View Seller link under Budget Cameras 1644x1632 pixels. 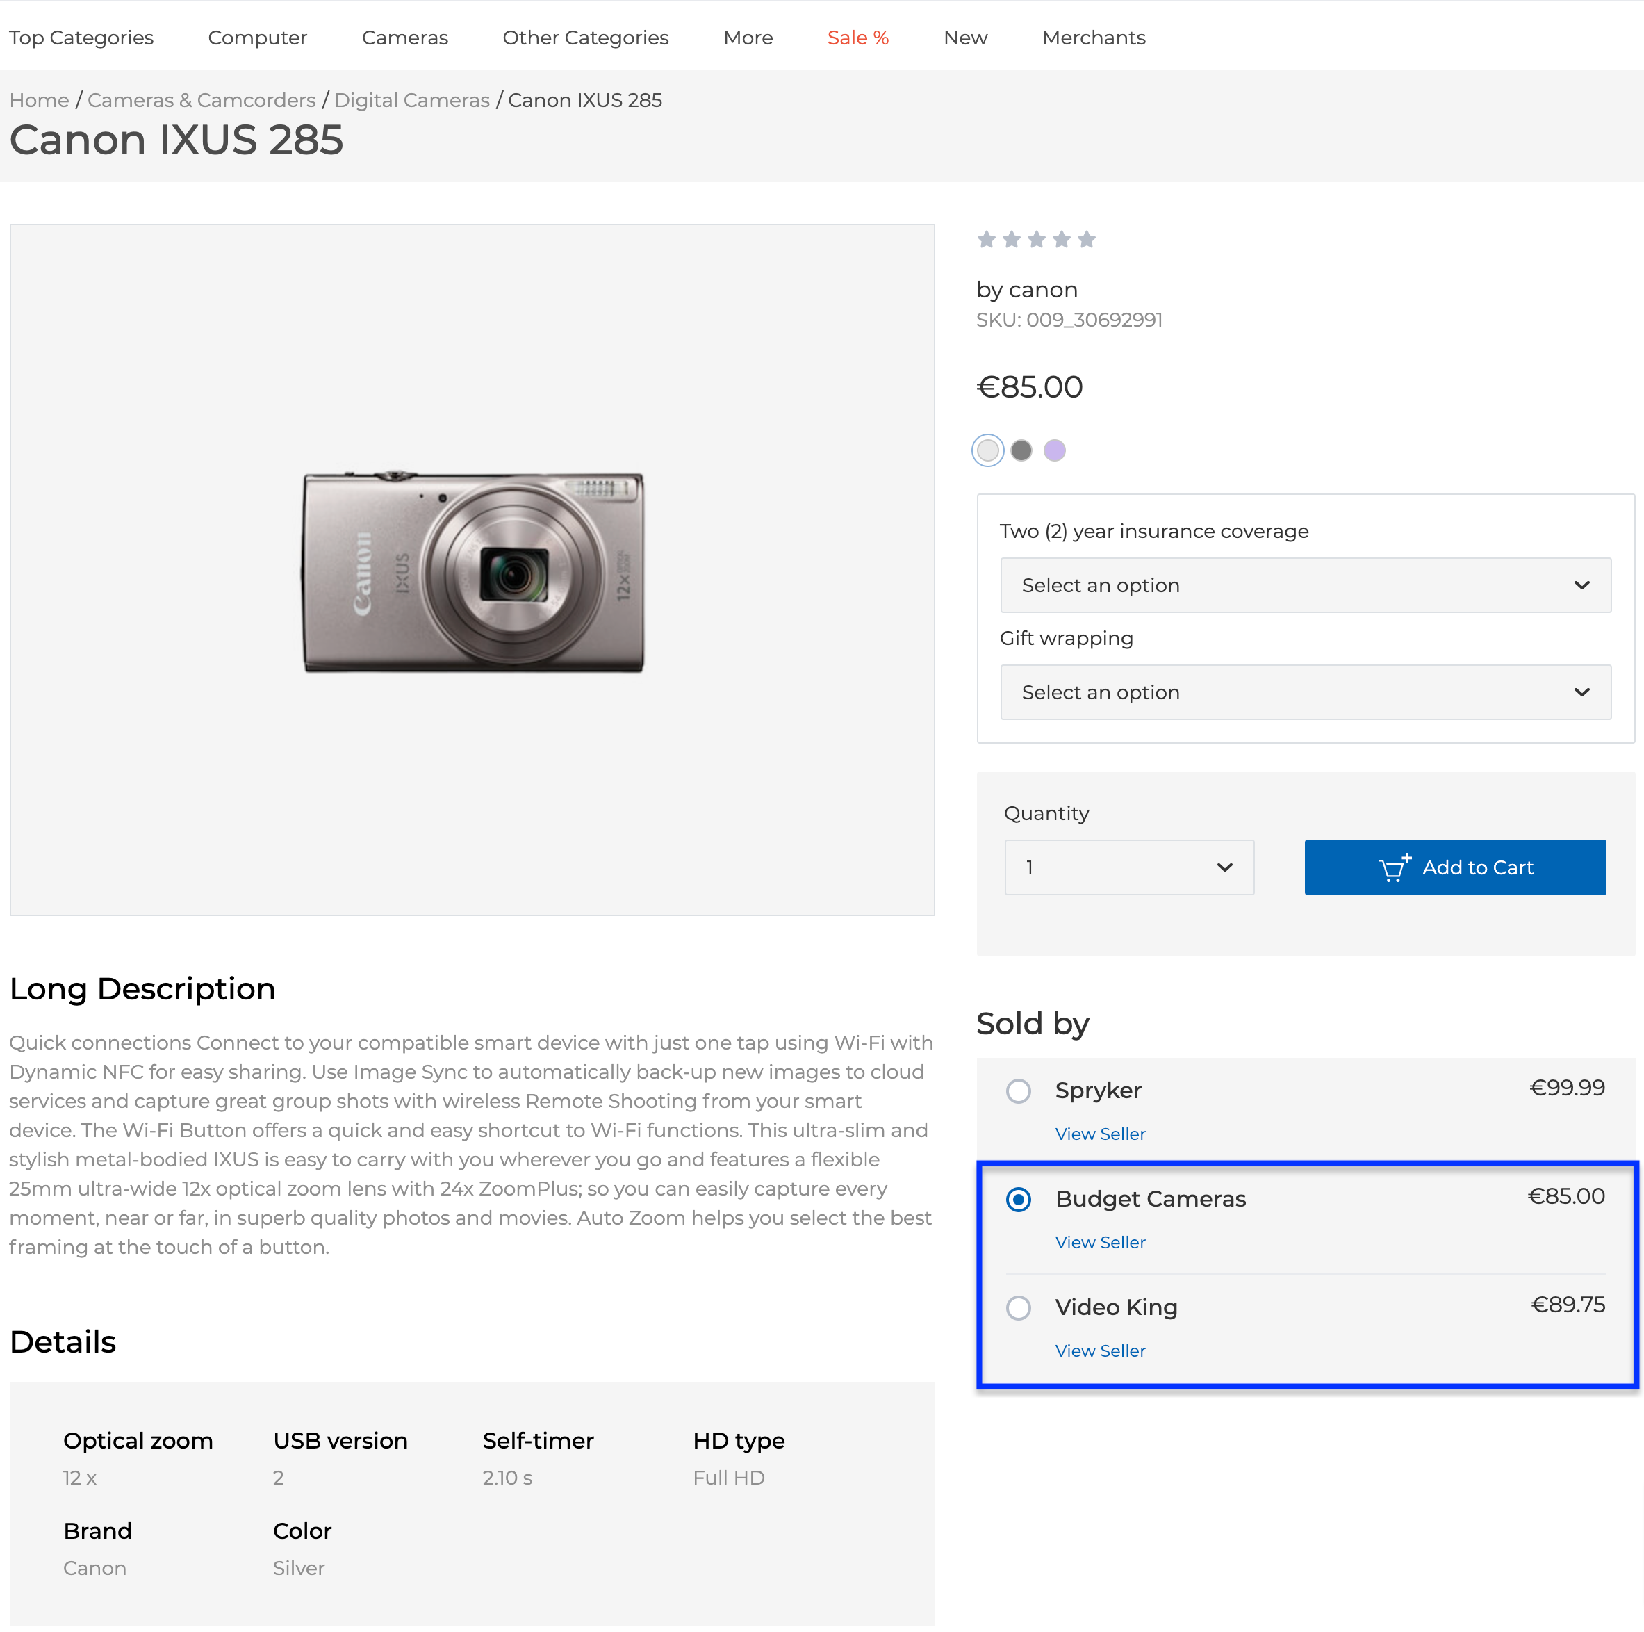pyautogui.click(x=1100, y=1242)
